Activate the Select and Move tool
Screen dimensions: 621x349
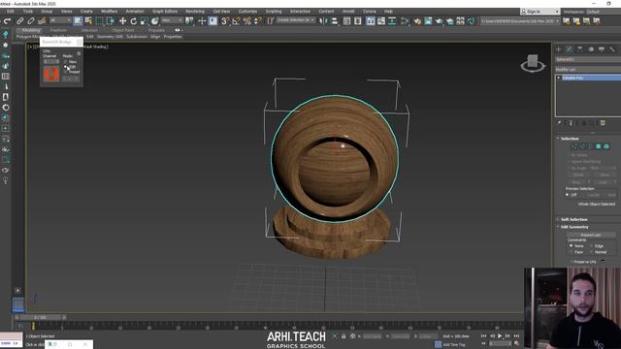(x=123, y=21)
